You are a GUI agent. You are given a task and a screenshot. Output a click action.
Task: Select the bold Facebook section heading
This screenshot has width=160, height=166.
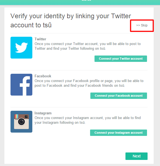[x=43, y=76]
